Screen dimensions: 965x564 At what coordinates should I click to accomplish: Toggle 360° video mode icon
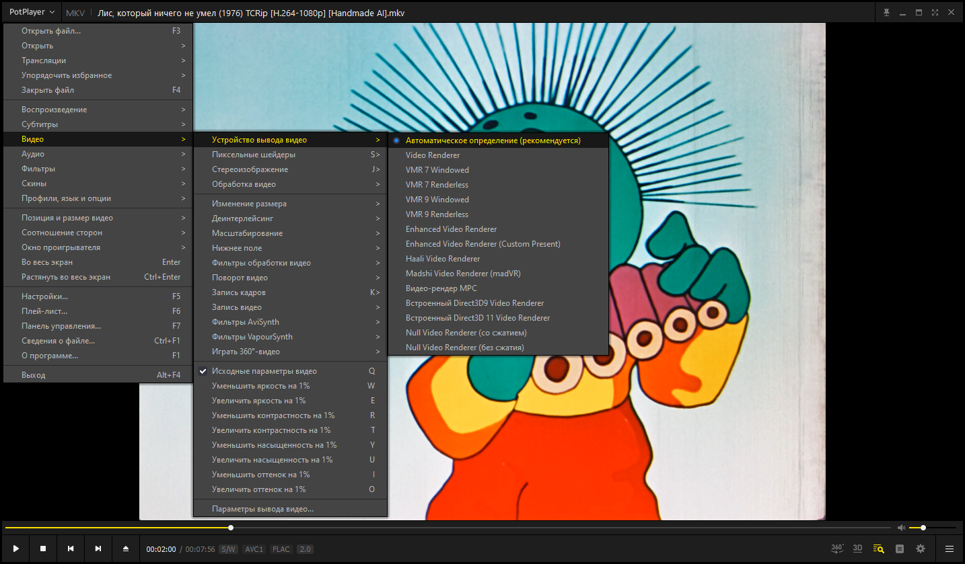click(837, 549)
